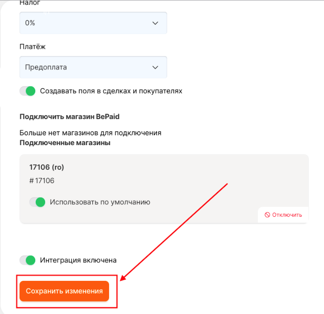Click the Использовать по умолчанию label text

100,202
